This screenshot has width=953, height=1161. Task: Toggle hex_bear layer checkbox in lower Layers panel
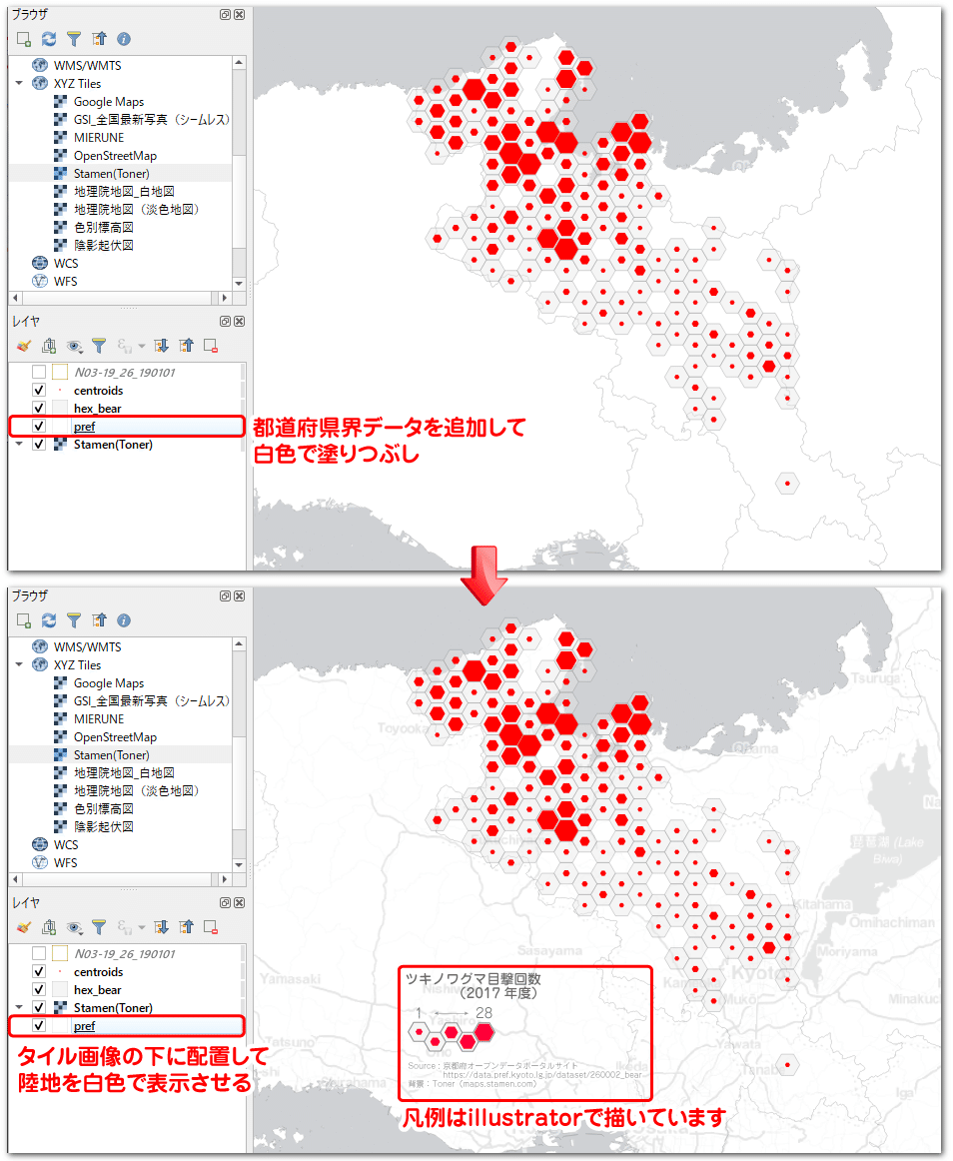[39, 989]
